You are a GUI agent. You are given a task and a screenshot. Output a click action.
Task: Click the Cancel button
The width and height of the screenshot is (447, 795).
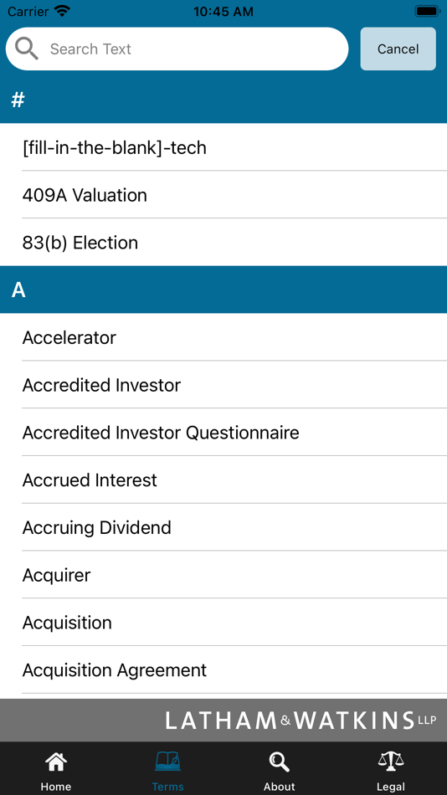(x=398, y=49)
